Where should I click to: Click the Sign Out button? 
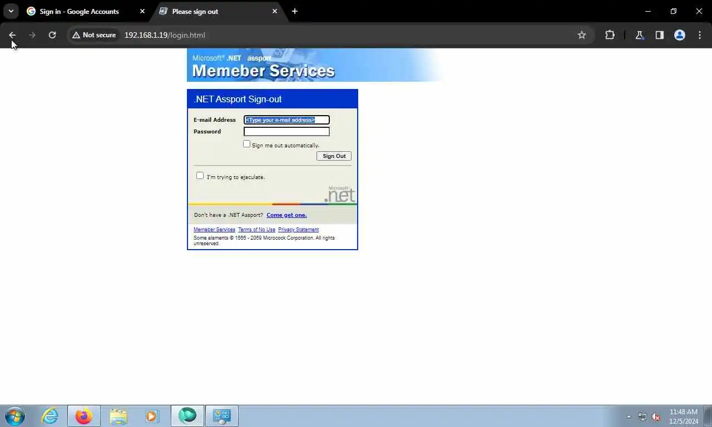334,156
